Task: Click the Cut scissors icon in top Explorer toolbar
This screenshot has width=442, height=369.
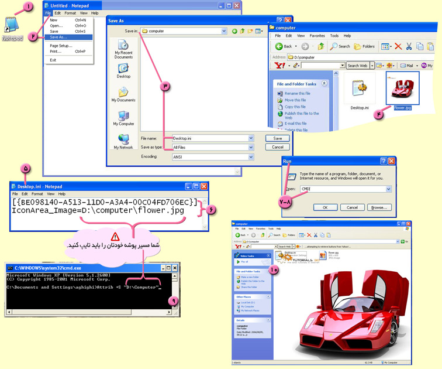Action: (409, 46)
